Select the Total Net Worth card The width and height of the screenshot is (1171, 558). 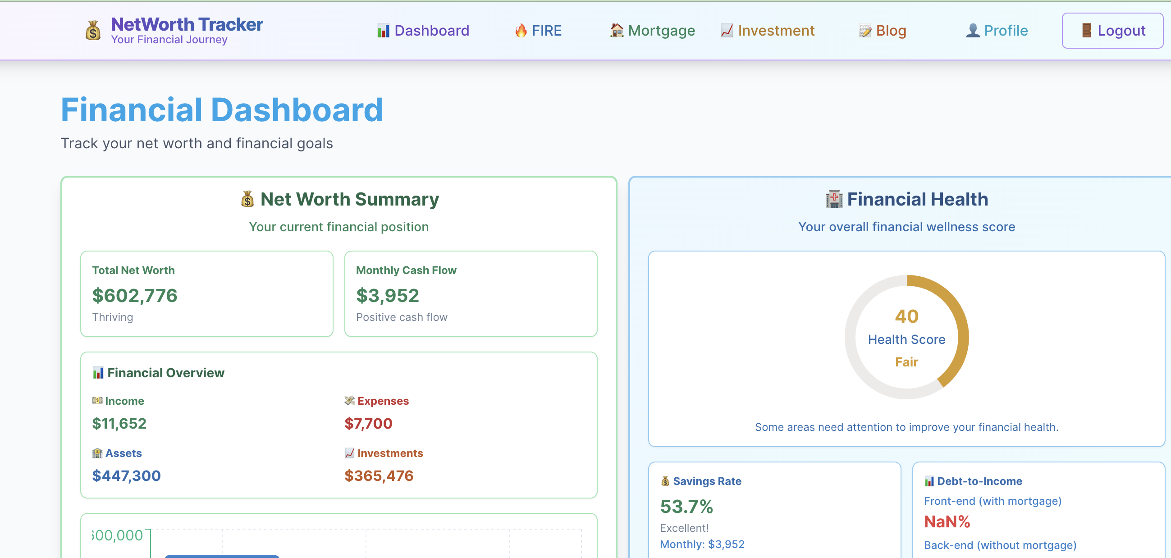coord(207,293)
